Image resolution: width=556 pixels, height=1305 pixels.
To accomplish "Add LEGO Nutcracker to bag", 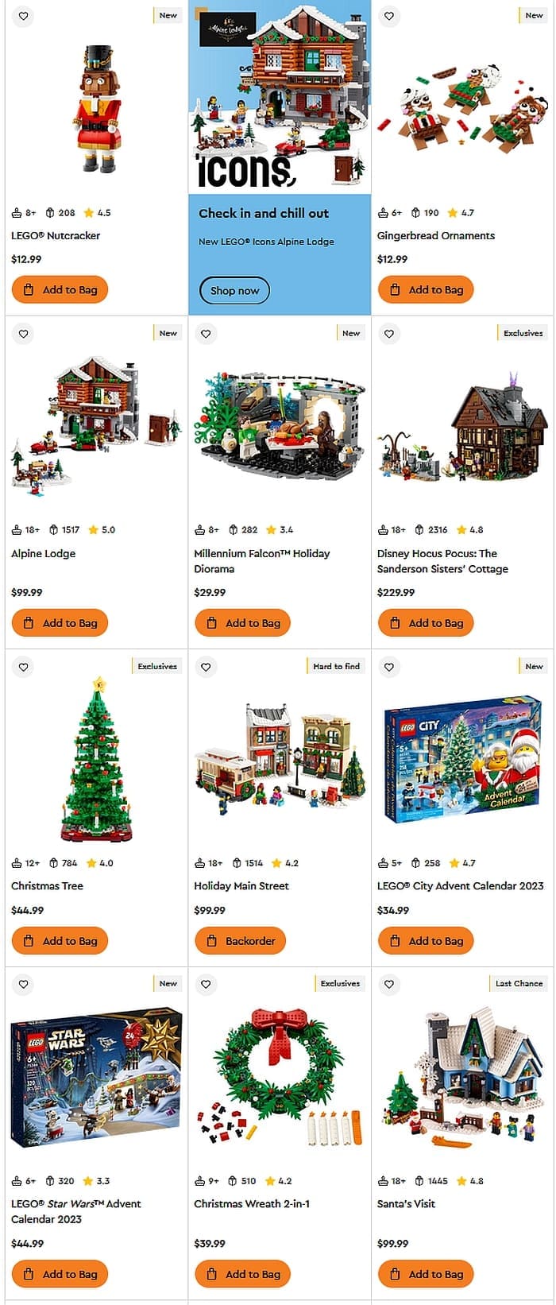I will [60, 290].
